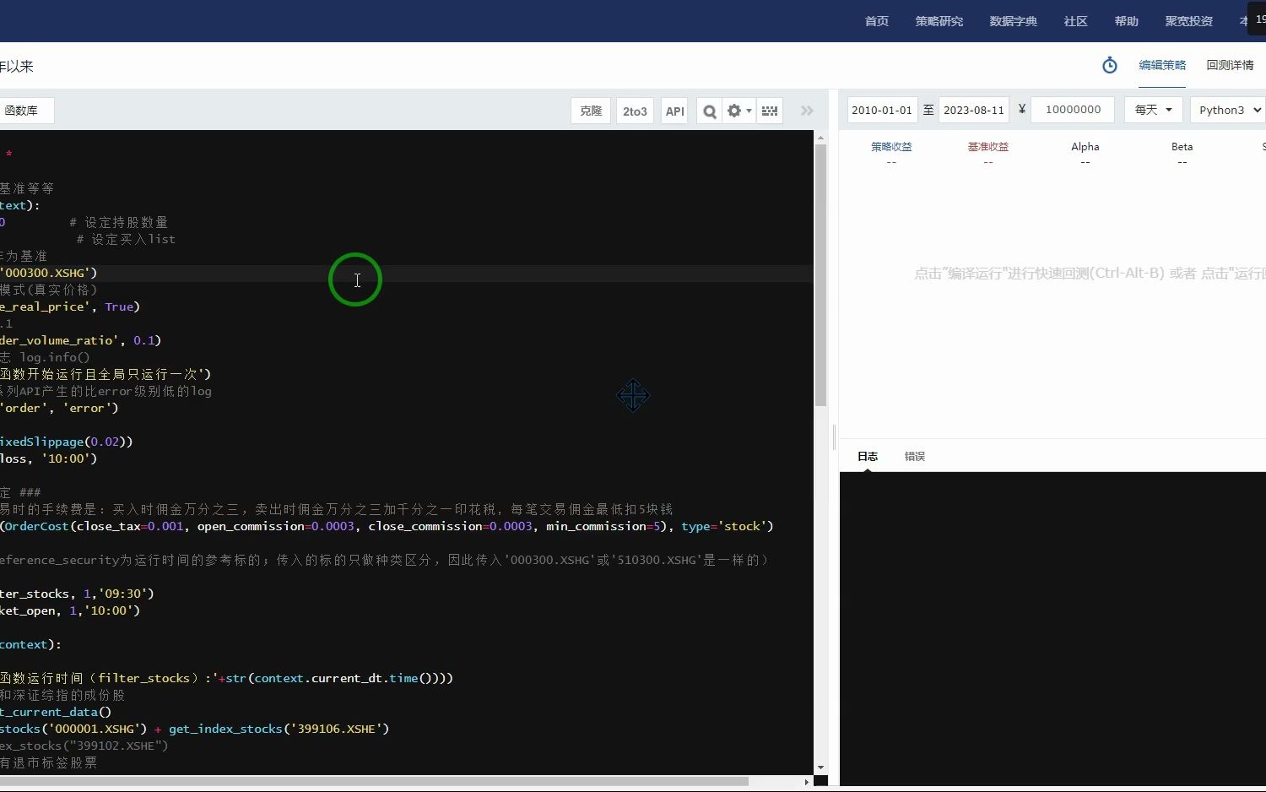Click the # 设定持股数量 comment

[x=119, y=222]
